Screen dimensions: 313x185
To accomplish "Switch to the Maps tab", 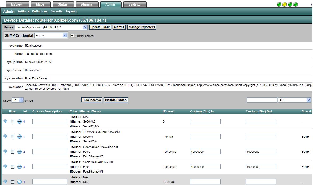I will click(40, 4).
